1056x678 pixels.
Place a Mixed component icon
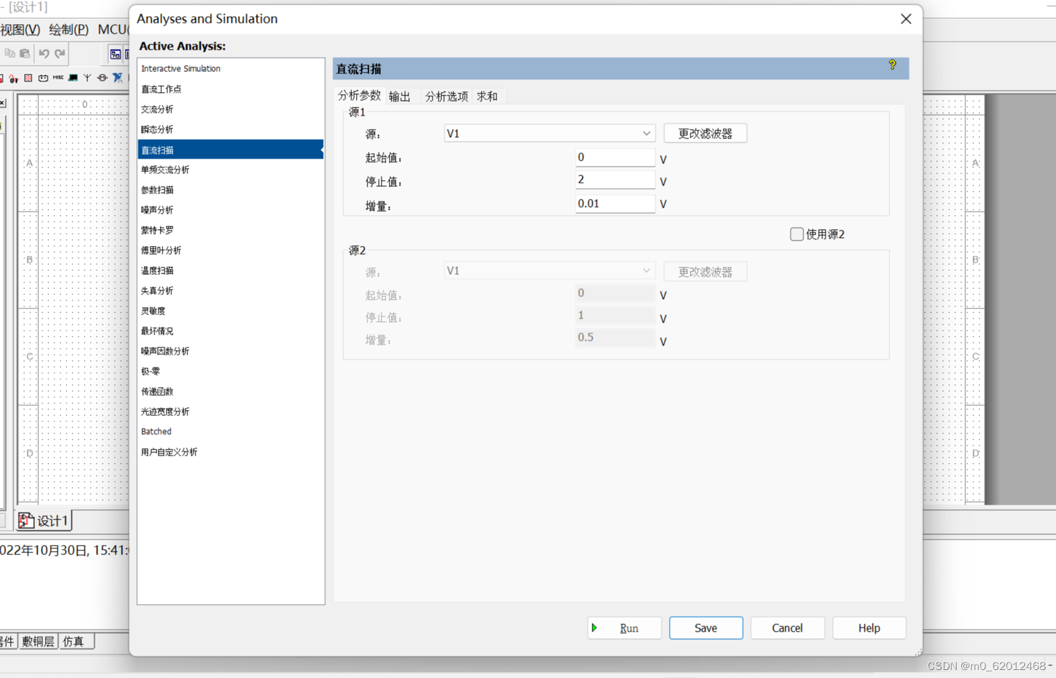click(x=13, y=78)
